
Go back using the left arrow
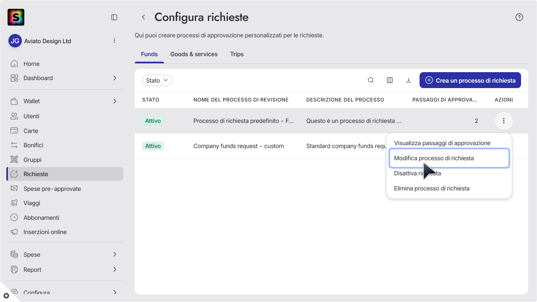pos(143,17)
